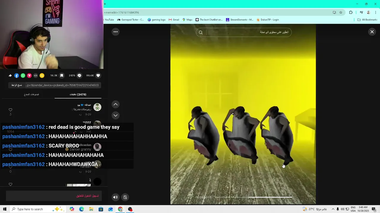This screenshot has height=213, width=380.
Task: Open the three-dots more options menu on the video
Action: pyautogui.click(x=115, y=32)
